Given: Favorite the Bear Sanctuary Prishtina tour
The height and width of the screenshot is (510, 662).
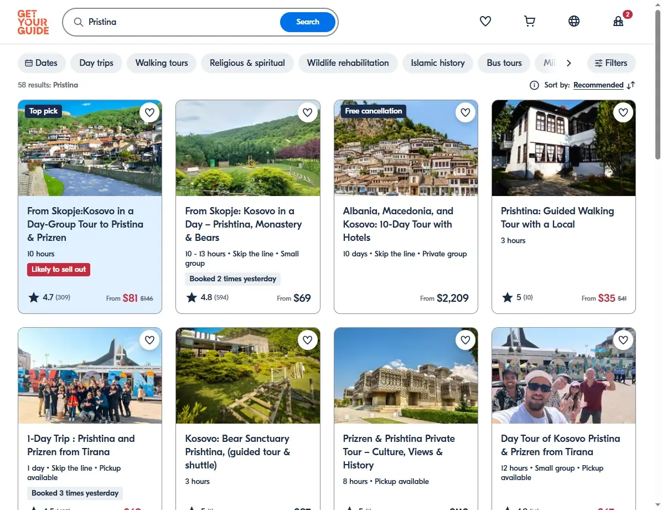Looking at the screenshot, I should click(307, 340).
